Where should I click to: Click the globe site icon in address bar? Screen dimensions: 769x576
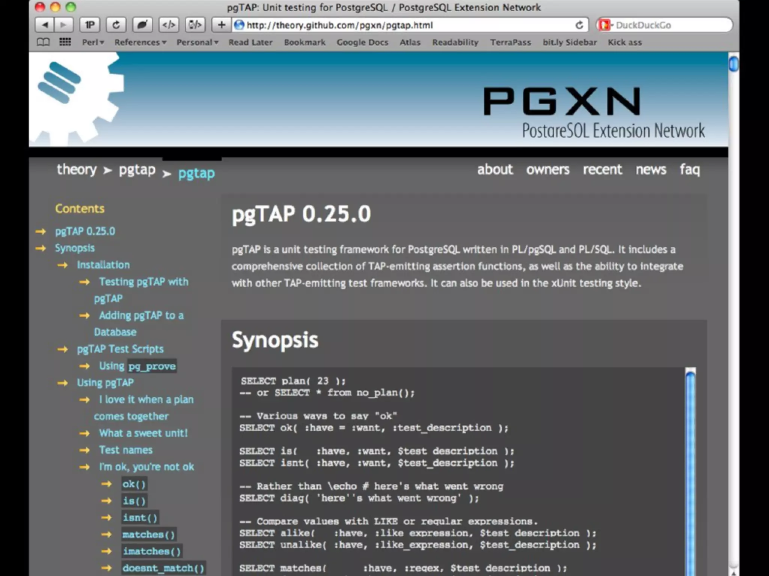click(239, 25)
